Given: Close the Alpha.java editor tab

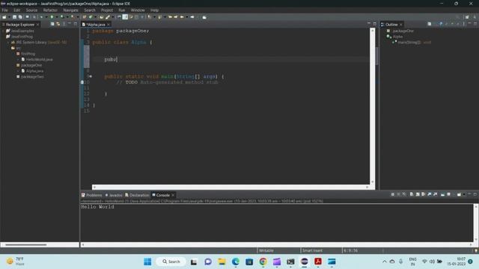Looking at the screenshot, I should (109, 25).
